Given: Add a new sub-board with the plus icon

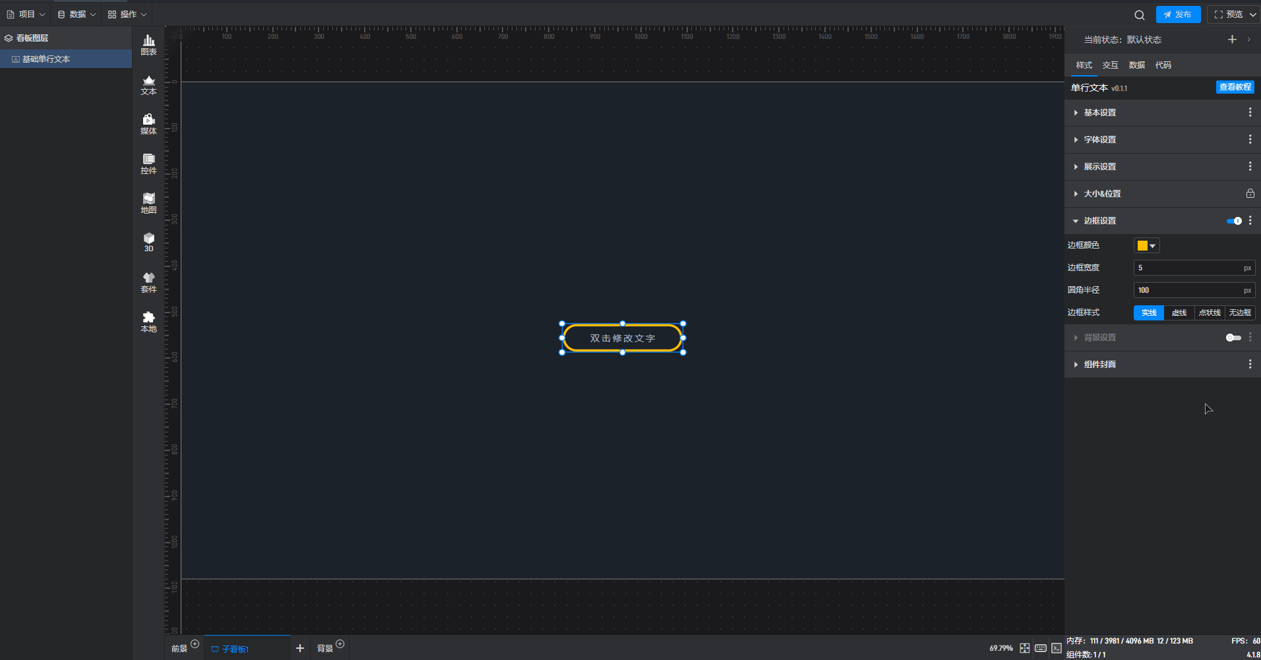Looking at the screenshot, I should 300,648.
